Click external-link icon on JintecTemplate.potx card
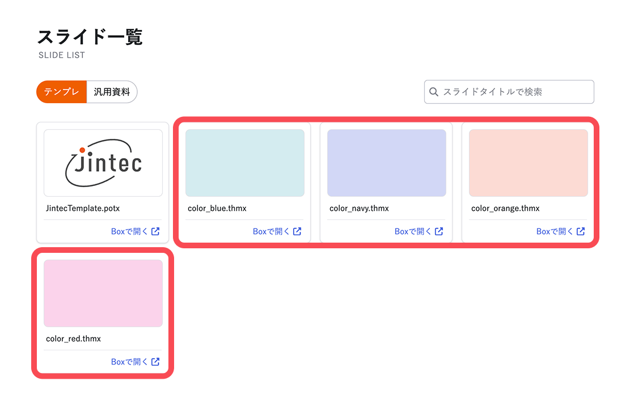The image size is (634, 411). [x=155, y=231]
